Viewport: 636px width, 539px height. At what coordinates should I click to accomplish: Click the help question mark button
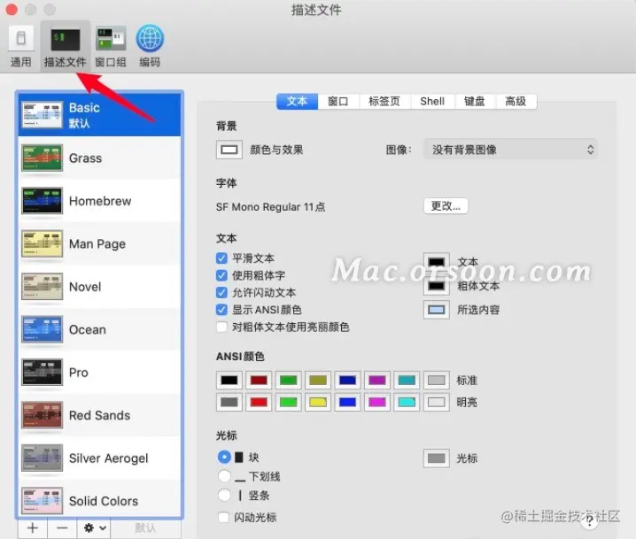(x=589, y=520)
